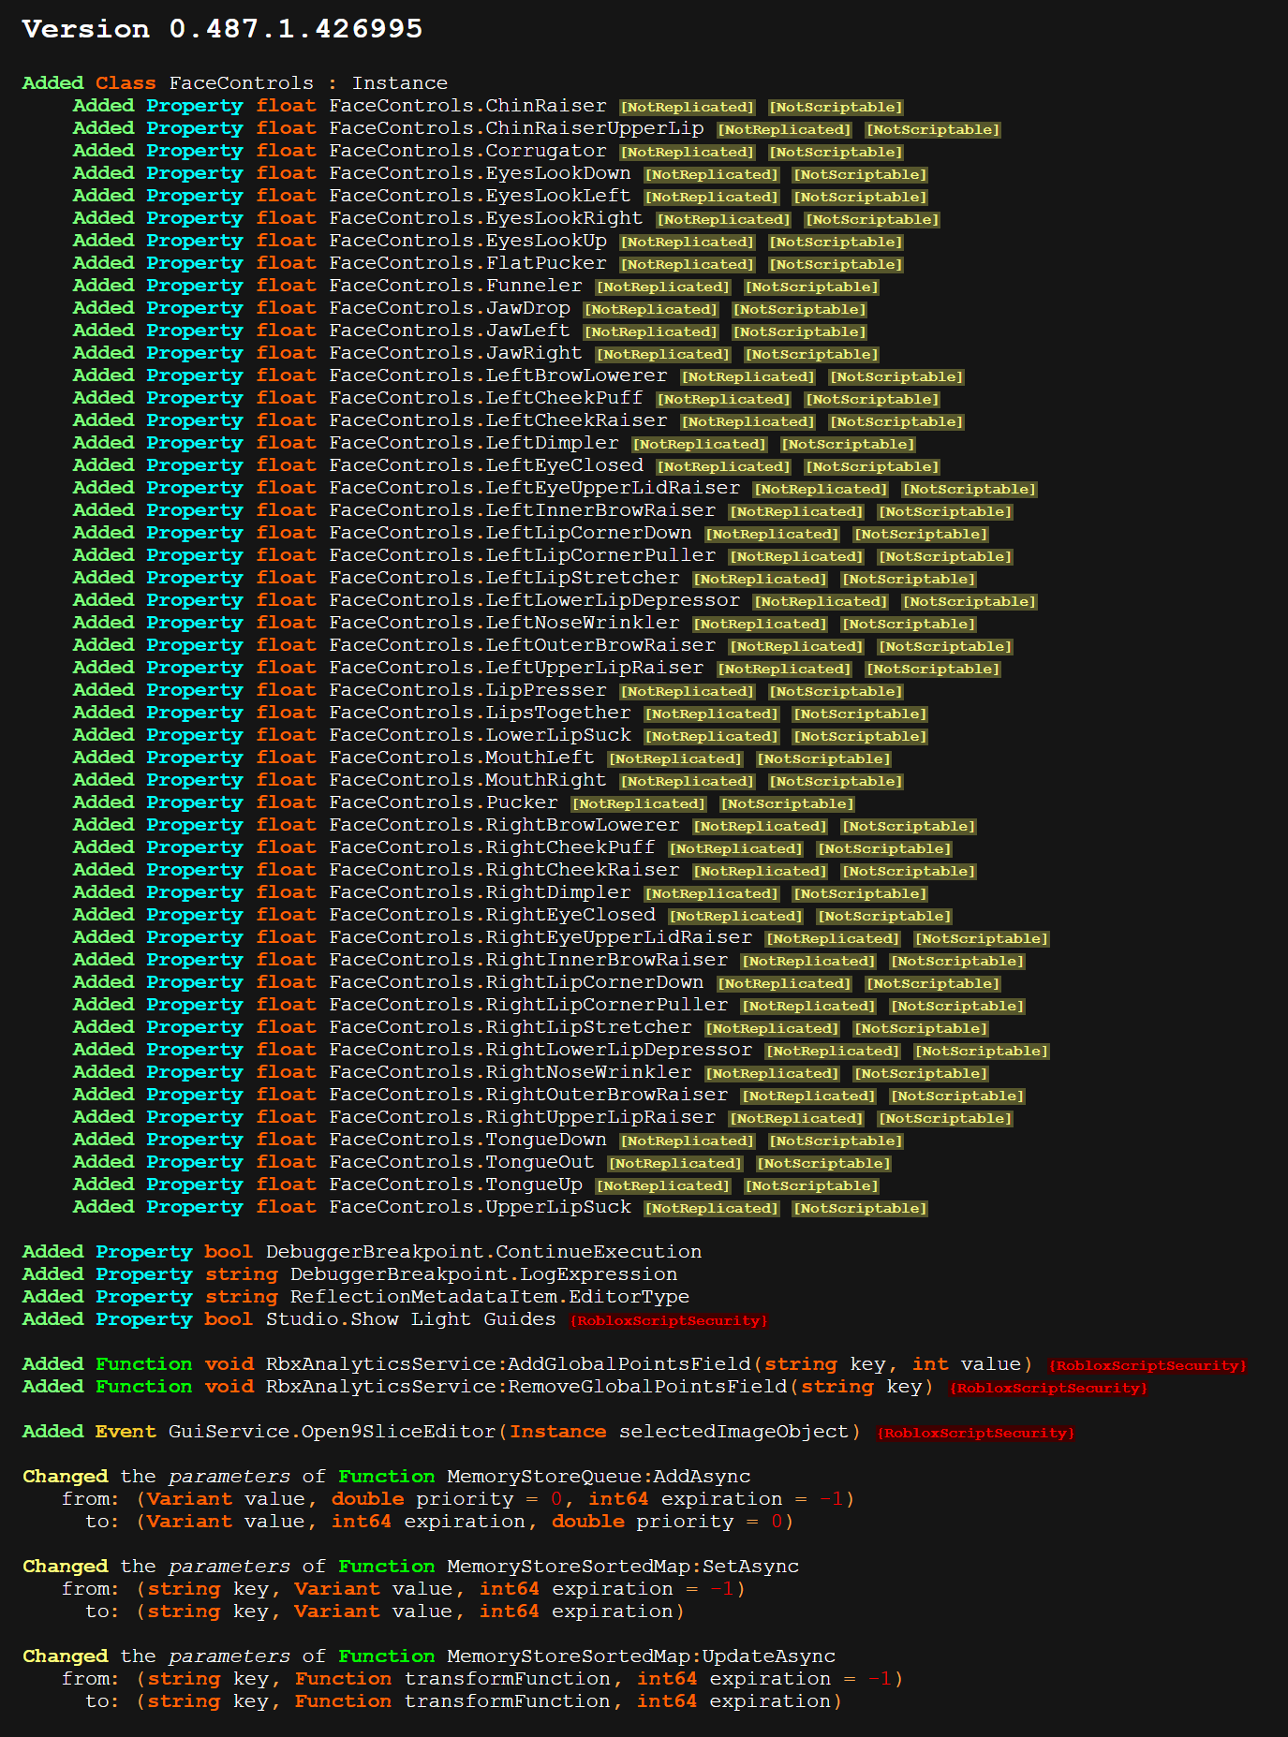The width and height of the screenshot is (1288, 1737).
Task: Click RobloxScriptSecurity tag on Show Light Guides
Action: [669, 1320]
